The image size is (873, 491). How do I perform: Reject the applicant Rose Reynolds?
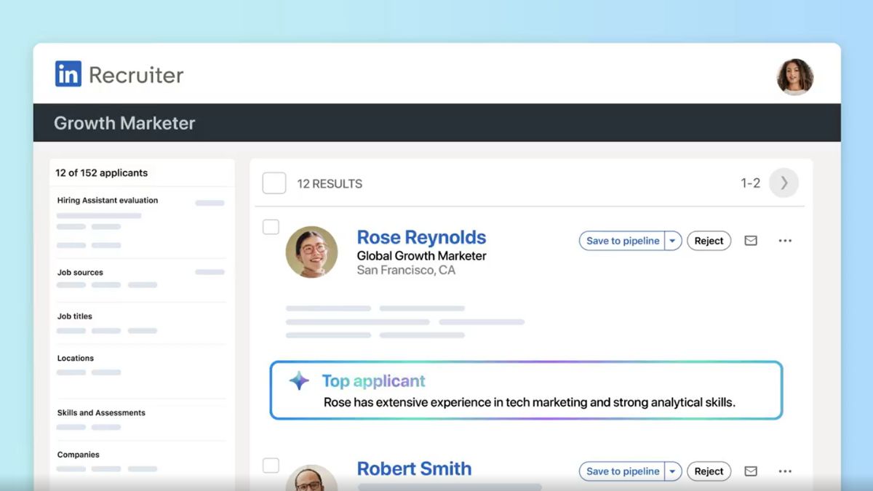tap(708, 240)
